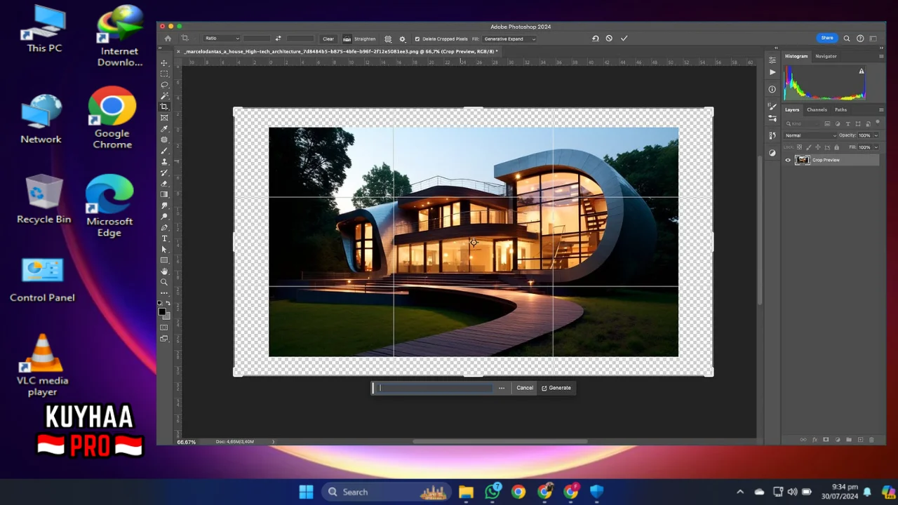Screen dimensions: 898x505
Task: Click the foreground color swatch
Action: point(162,312)
